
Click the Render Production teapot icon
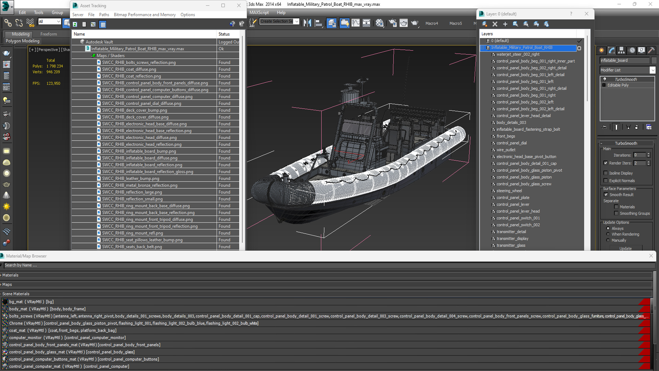tap(415, 23)
